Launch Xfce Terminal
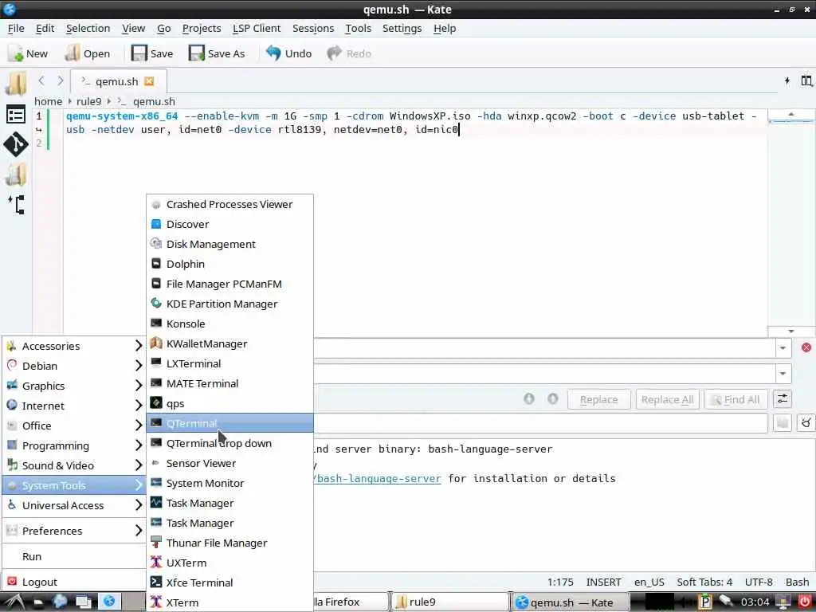 pos(229,583)
